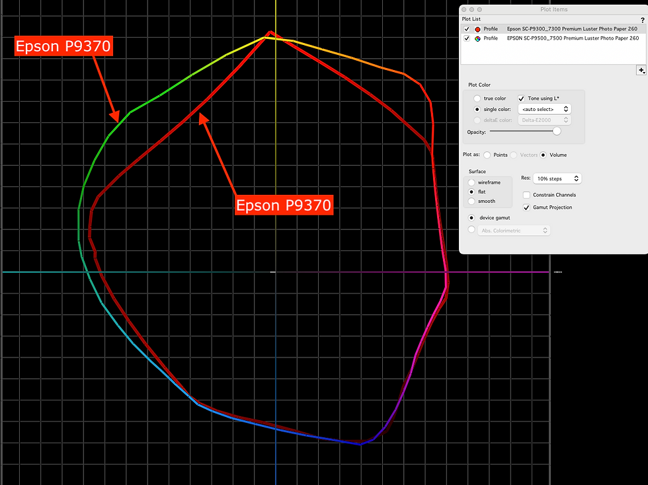Viewport: 648px width, 485px height.
Task: Select wireframe surface option
Action: [471, 182]
